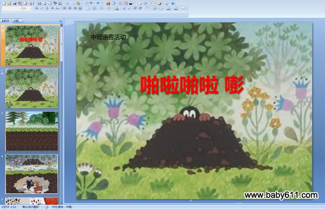Viewport: 325px width, 209px height.
Task: Open the font size dropdown
Action: 30,9
